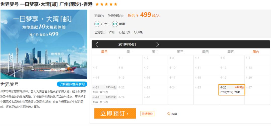Select the 4-21 那霸-宫古岛 sailing

pyautogui.click(x=104, y=90)
